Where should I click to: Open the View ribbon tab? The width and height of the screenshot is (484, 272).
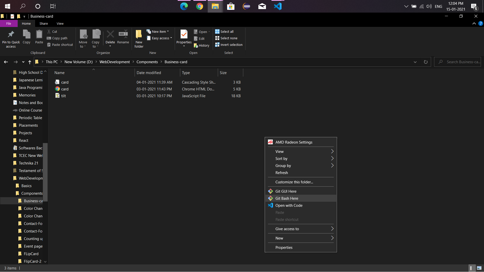coord(60,23)
